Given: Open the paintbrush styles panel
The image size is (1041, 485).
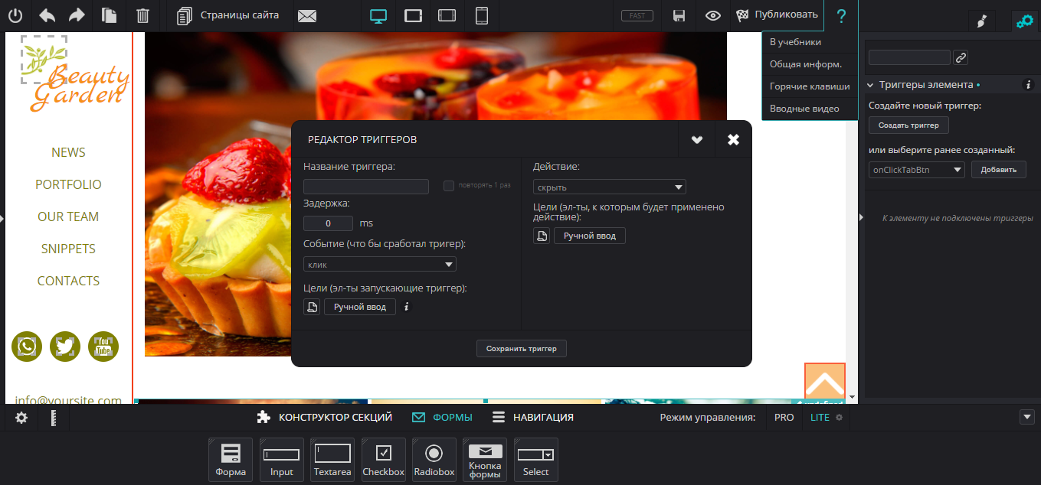Looking at the screenshot, I should pos(981,21).
